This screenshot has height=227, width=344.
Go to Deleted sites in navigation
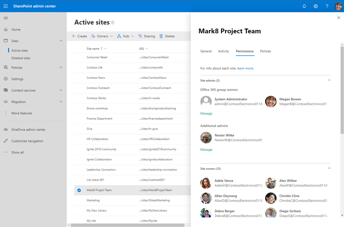pyautogui.click(x=21, y=58)
